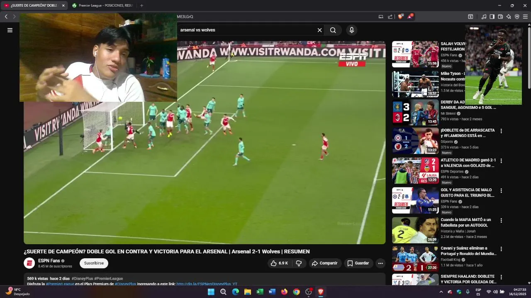The image size is (531, 298).
Task: Open the Mike Tyson knockouts thumbnail
Action: (415, 84)
